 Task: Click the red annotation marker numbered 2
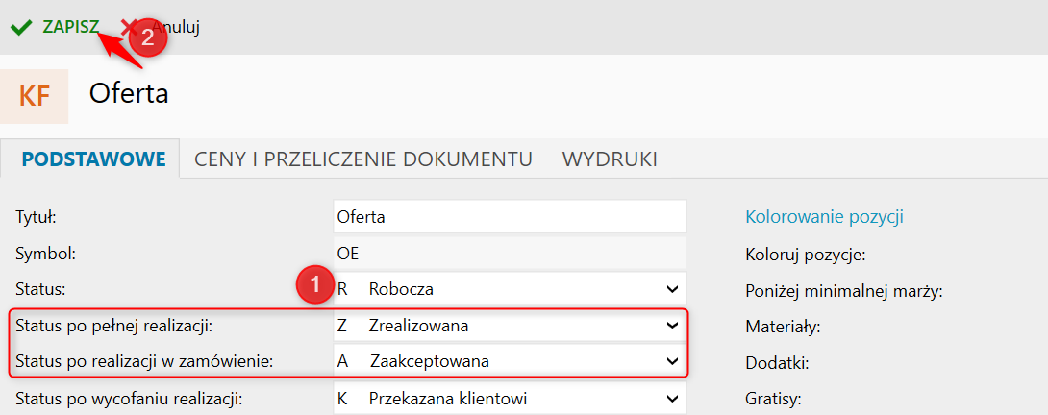point(147,37)
